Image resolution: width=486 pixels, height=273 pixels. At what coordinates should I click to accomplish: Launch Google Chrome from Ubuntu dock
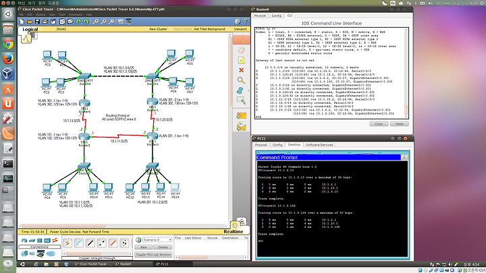click(x=8, y=44)
